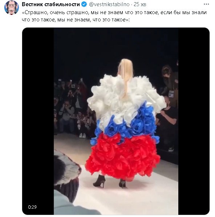Click the first line of tweet text starting «Страшно

(x=114, y=12)
